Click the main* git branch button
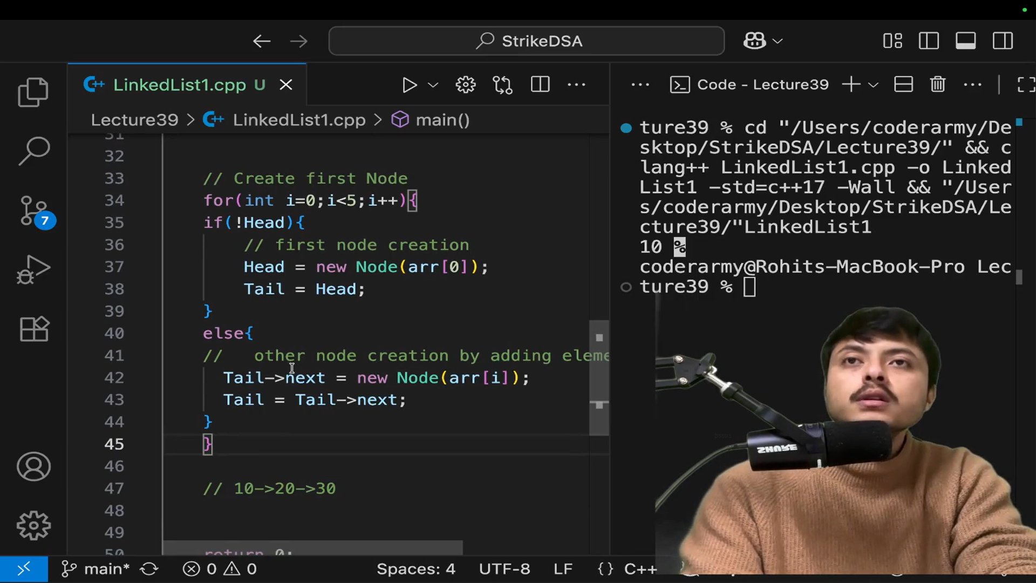Viewport: 1036px width, 583px height. pyautogui.click(x=96, y=569)
